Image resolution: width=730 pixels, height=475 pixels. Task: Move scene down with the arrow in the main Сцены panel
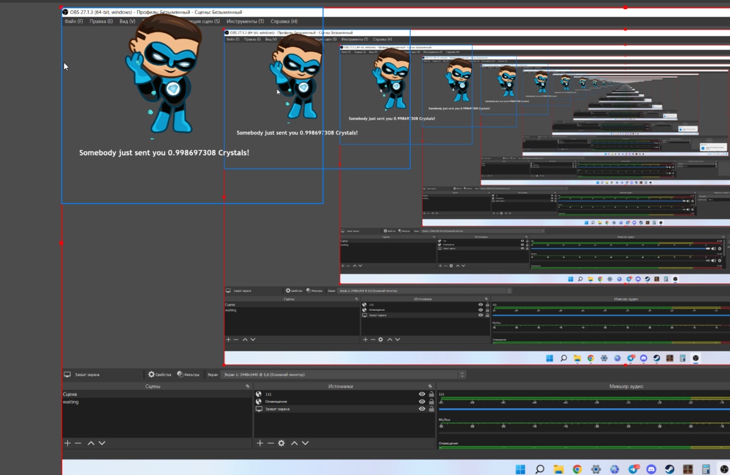click(102, 443)
